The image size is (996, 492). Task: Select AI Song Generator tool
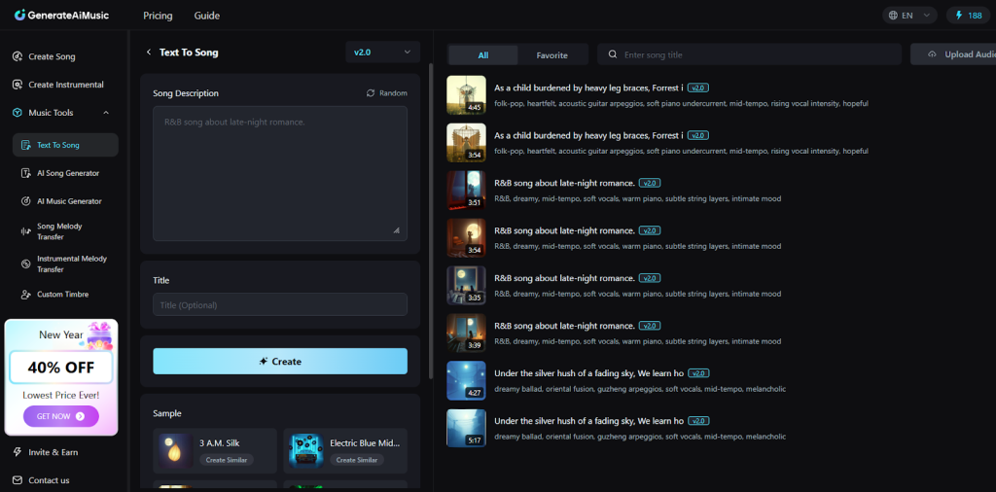pos(67,173)
